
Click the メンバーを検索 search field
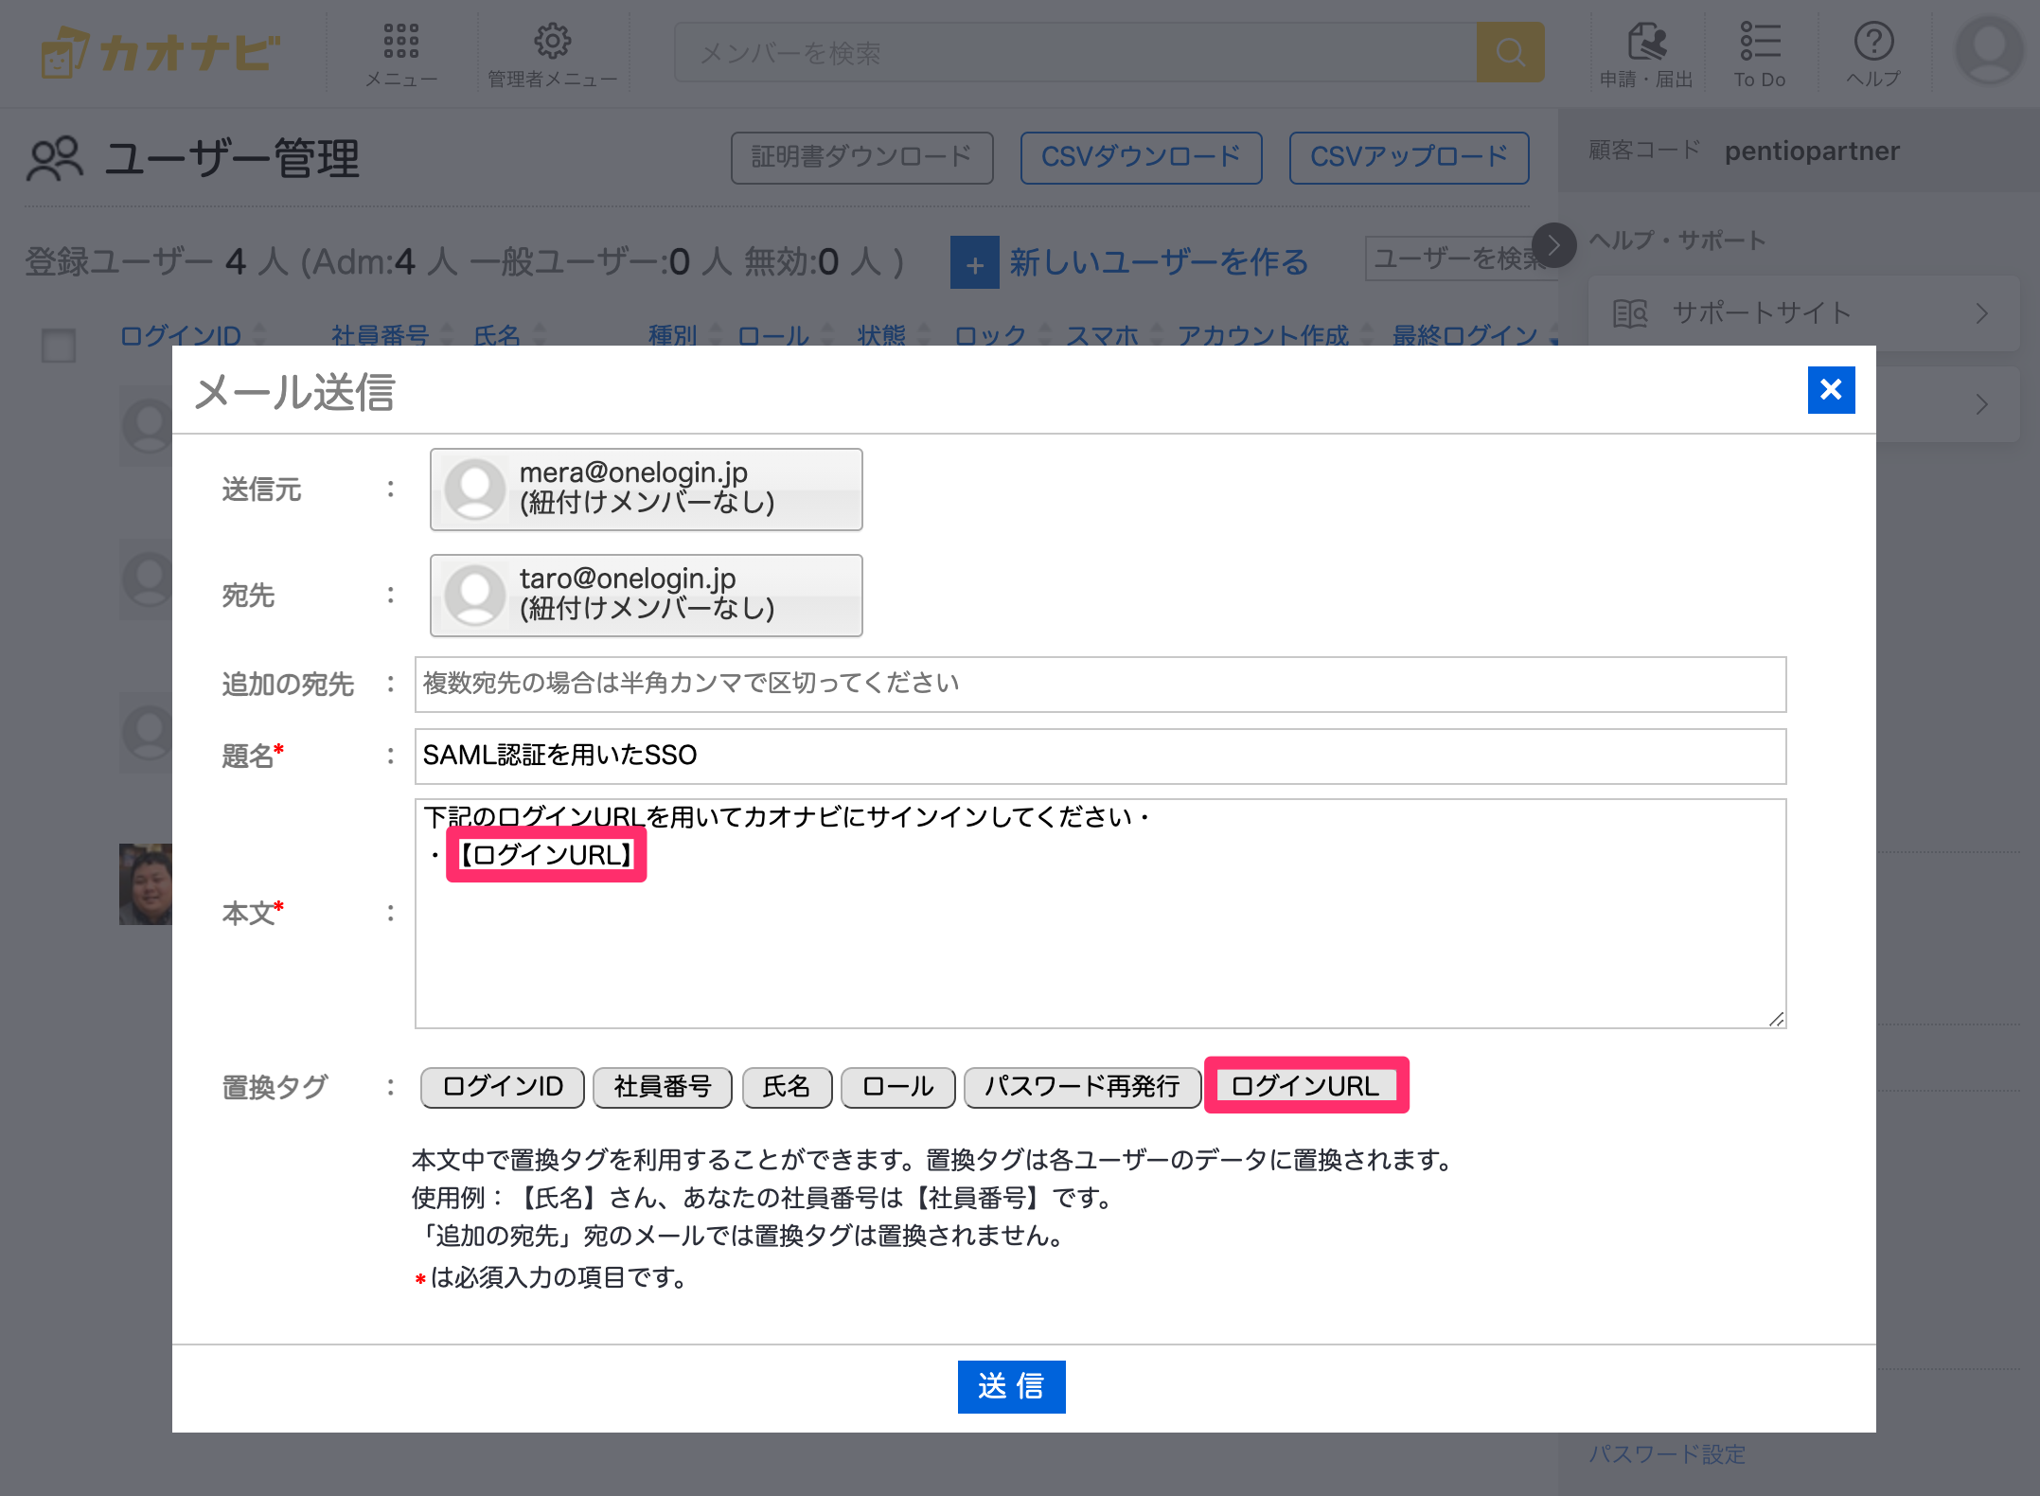pyautogui.click(x=1075, y=53)
